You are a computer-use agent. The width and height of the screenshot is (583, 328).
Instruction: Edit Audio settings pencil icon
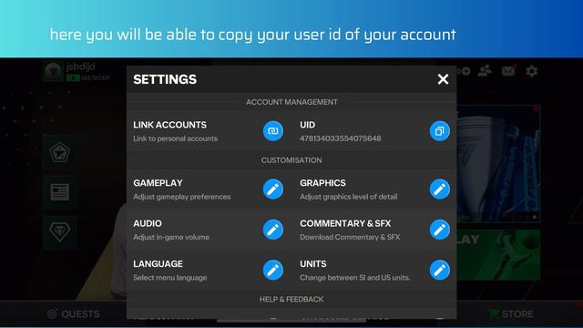click(x=273, y=230)
